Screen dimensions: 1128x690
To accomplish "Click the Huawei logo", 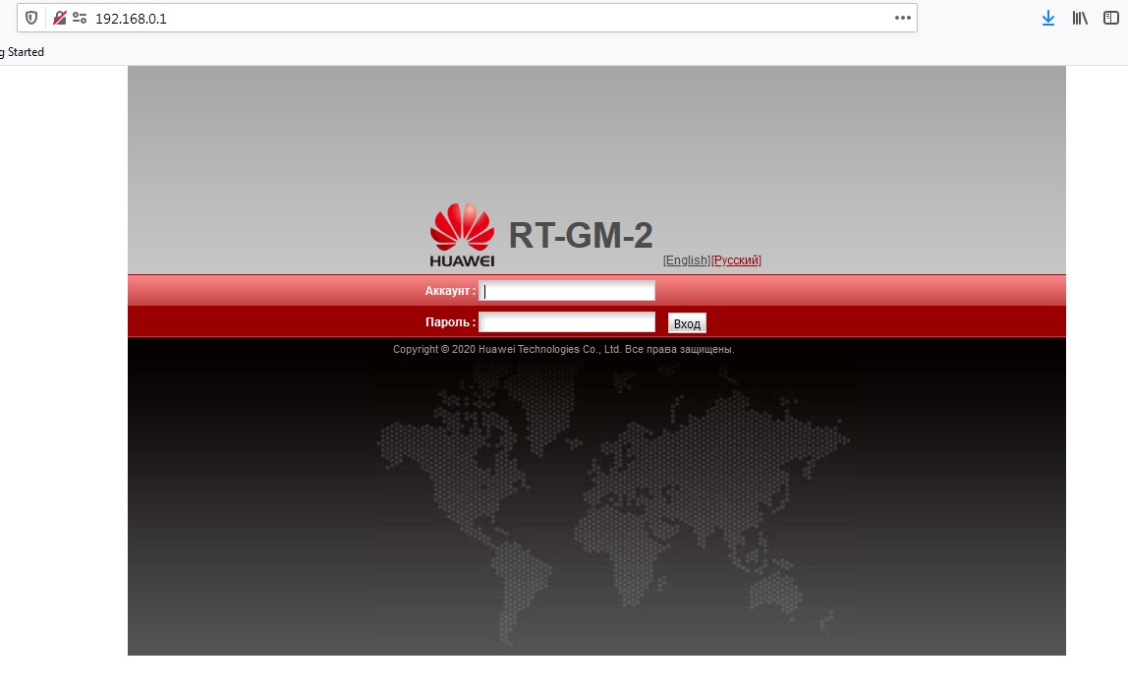I will coord(462,235).
